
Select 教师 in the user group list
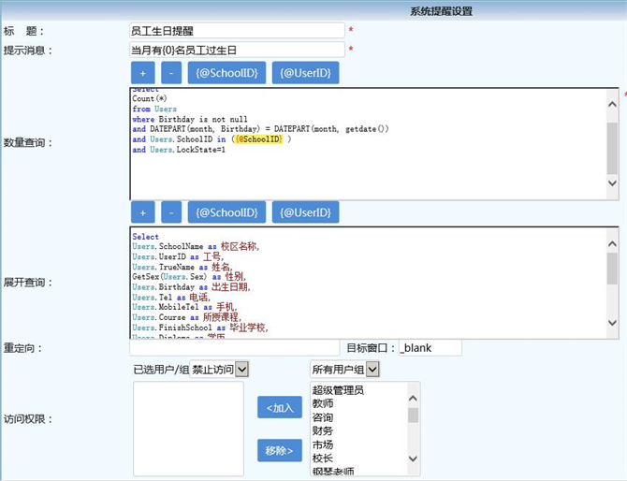pos(323,403)
